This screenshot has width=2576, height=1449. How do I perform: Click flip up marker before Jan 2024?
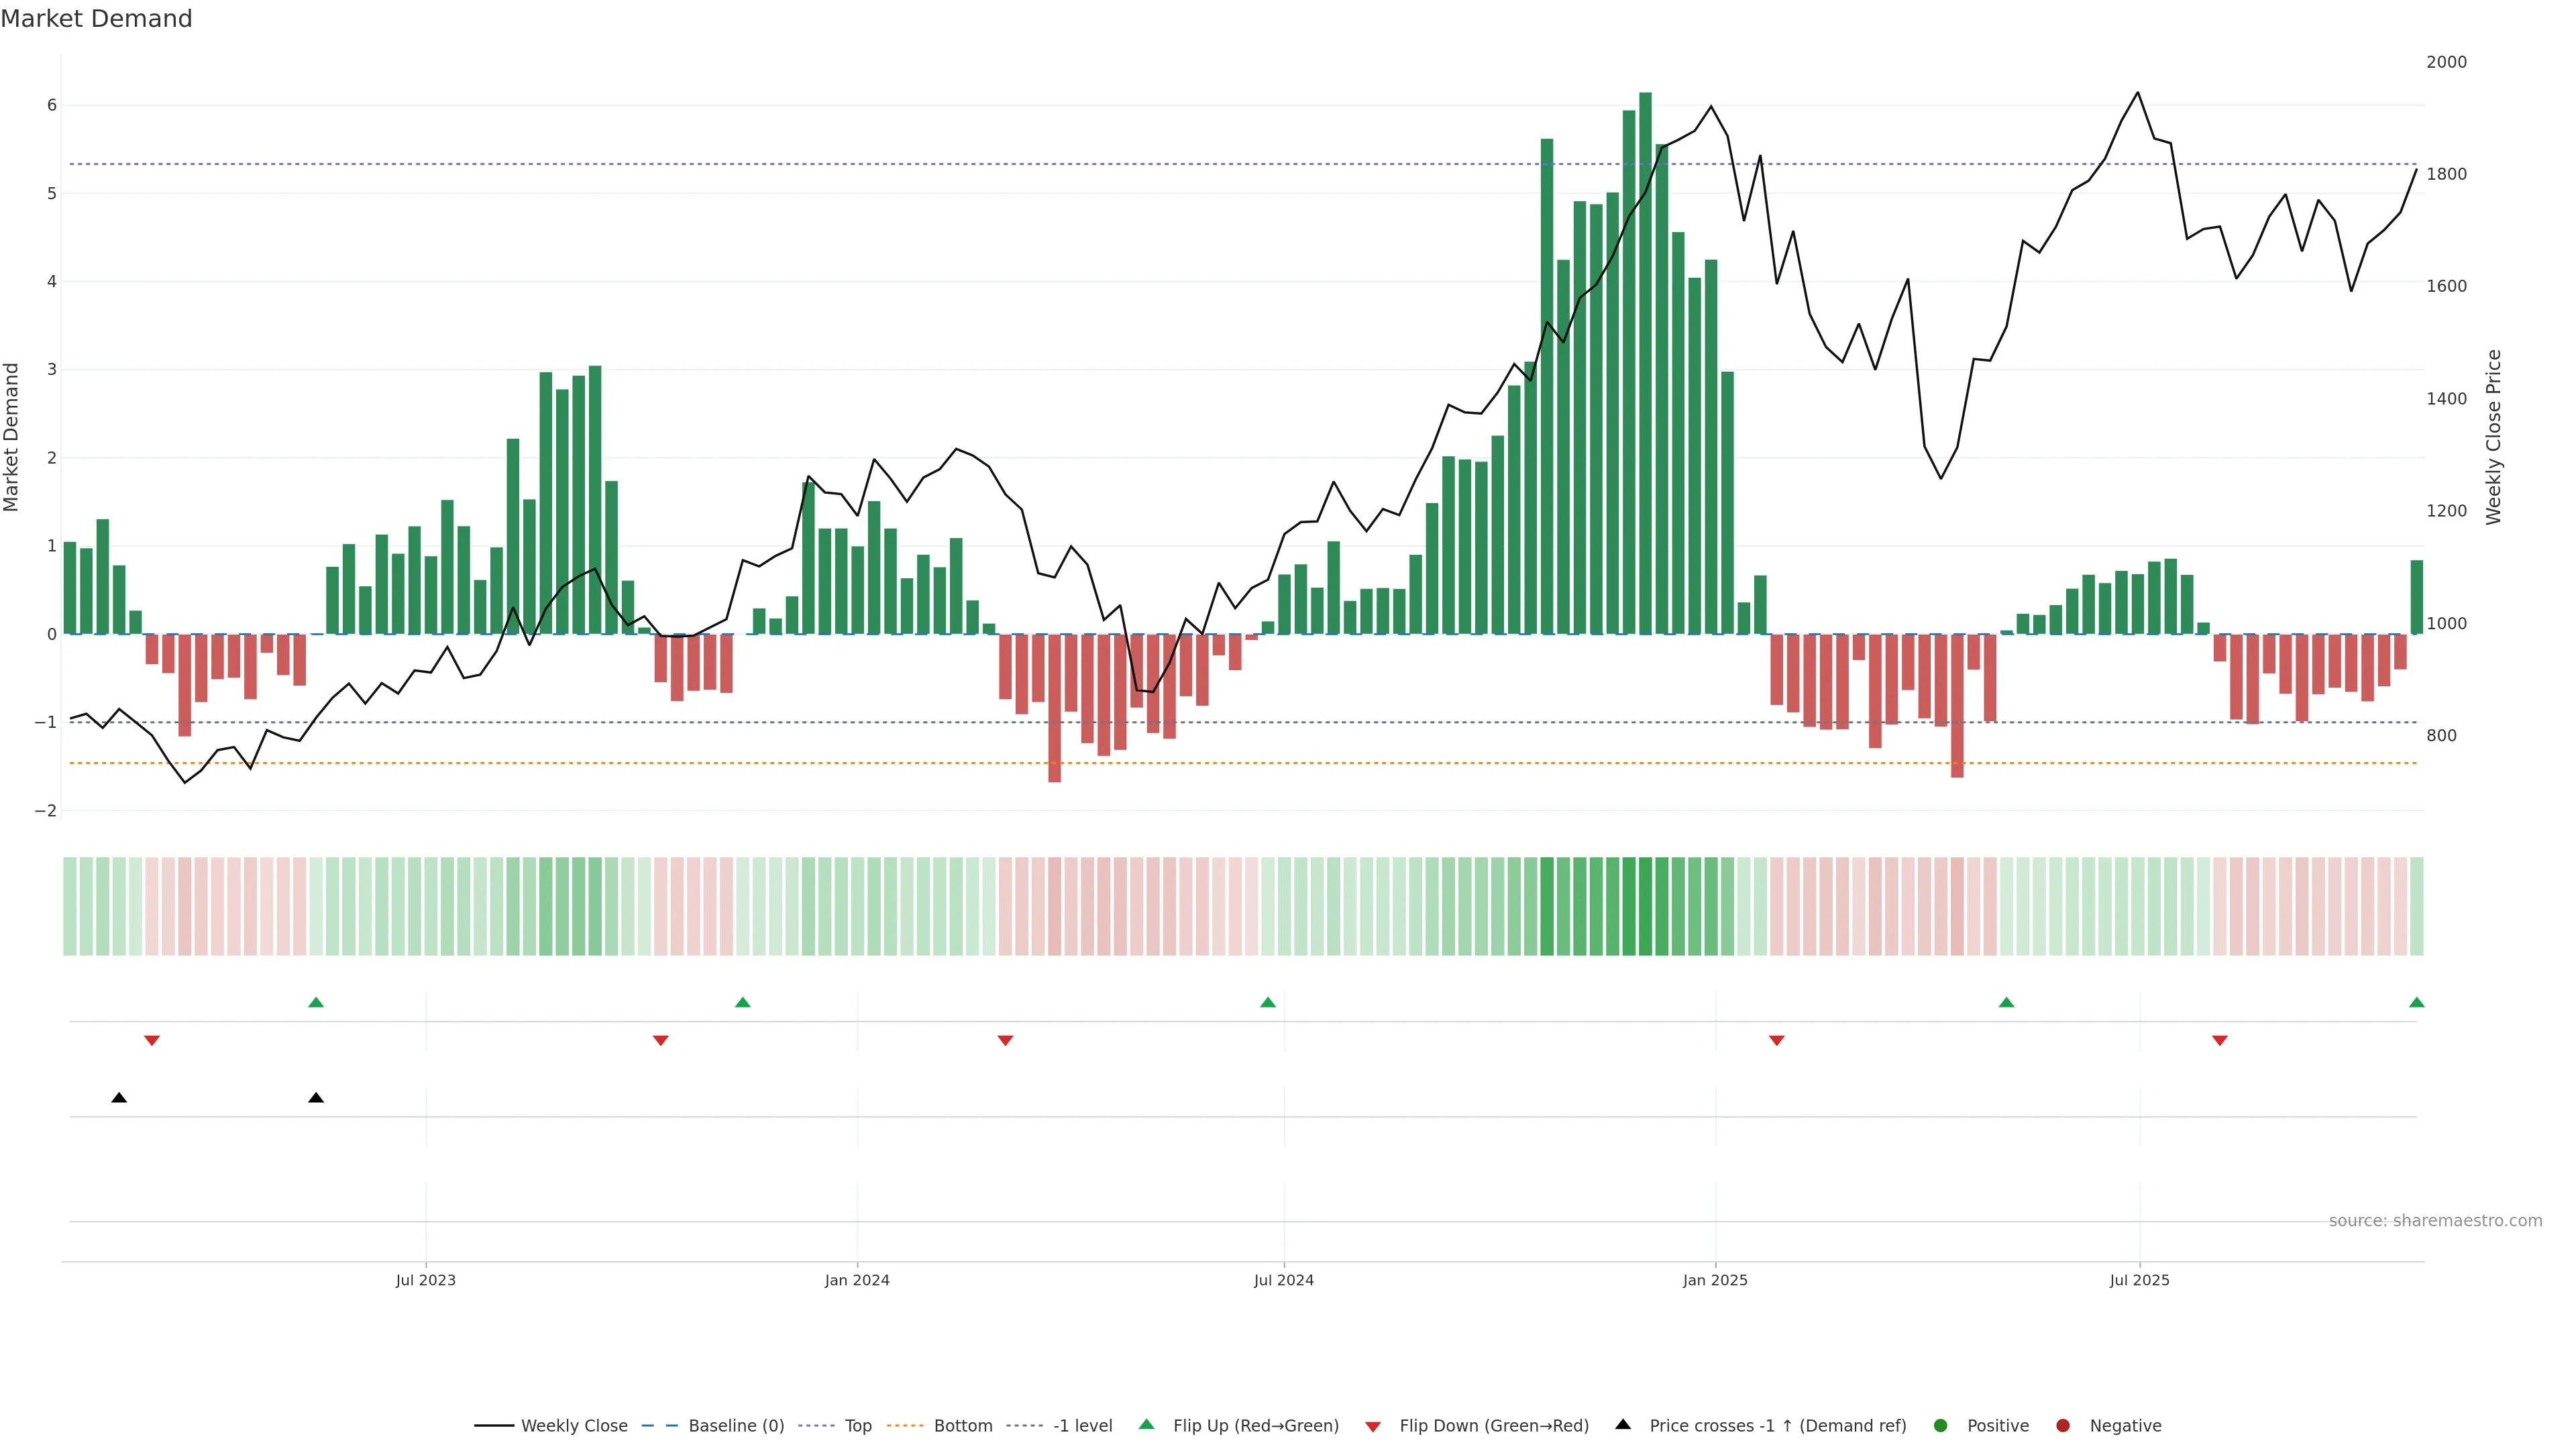click(x=742, y=1002)
